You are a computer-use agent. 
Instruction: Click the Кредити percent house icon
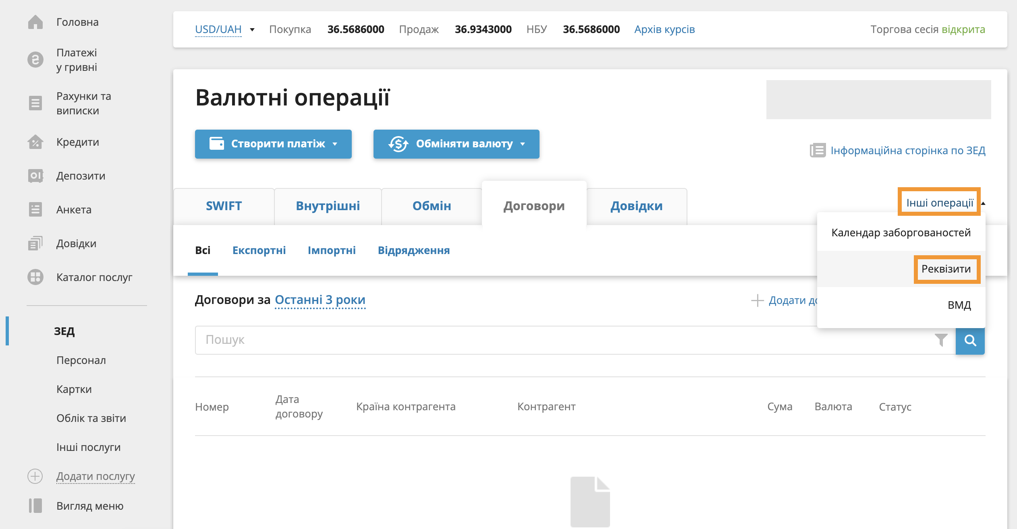tap(35, 142)
